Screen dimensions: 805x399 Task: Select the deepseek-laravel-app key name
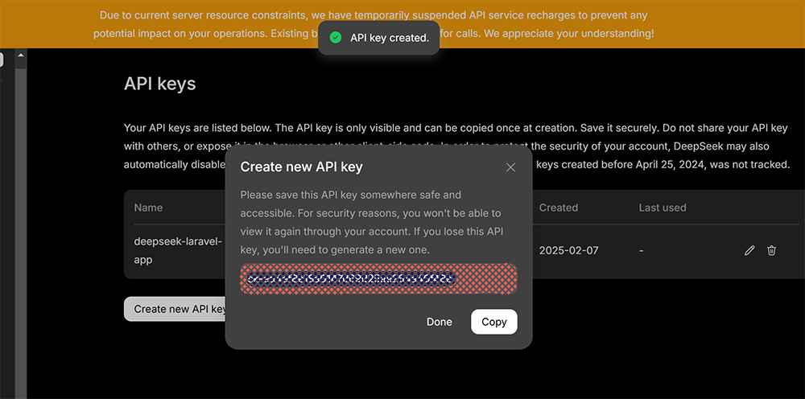[x=178, y=251]
